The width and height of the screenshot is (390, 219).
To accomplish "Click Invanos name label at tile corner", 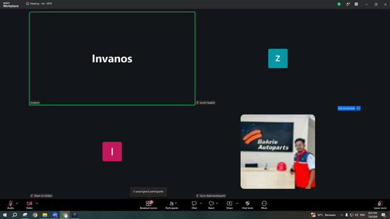I will (35, 103).
